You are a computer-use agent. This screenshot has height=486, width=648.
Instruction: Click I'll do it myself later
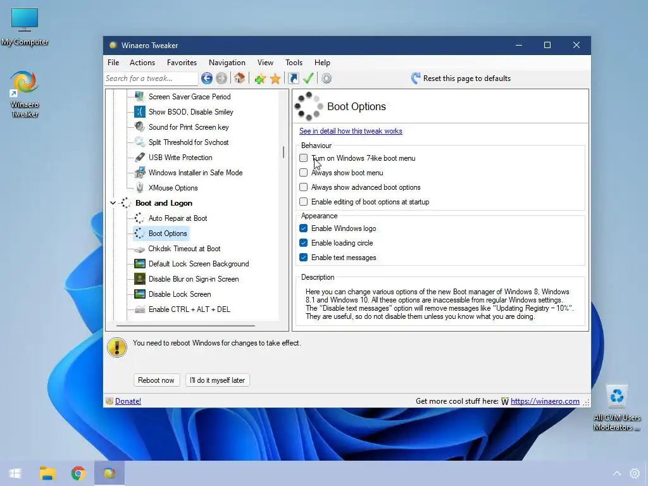(x=218, y=380)
